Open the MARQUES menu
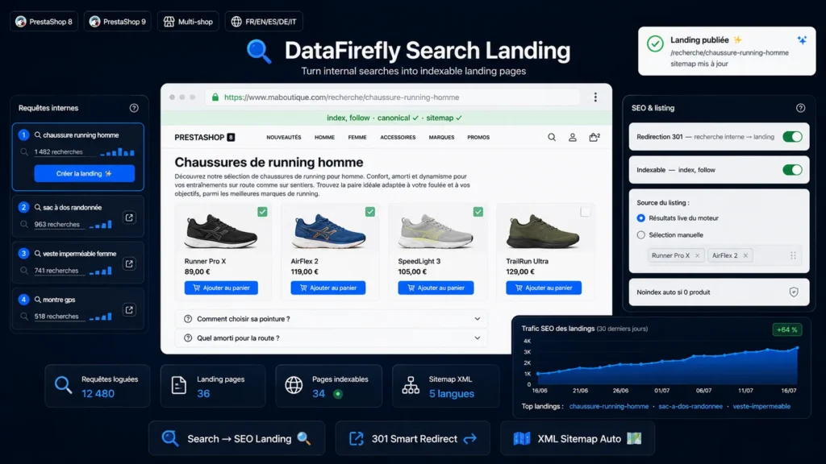 pos(441,137)
